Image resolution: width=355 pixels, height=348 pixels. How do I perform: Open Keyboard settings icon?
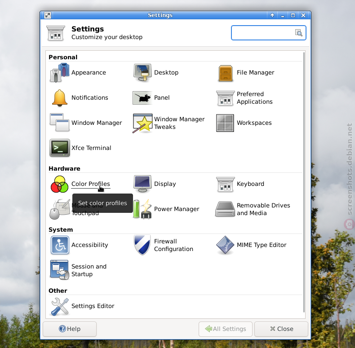[225, 184]
